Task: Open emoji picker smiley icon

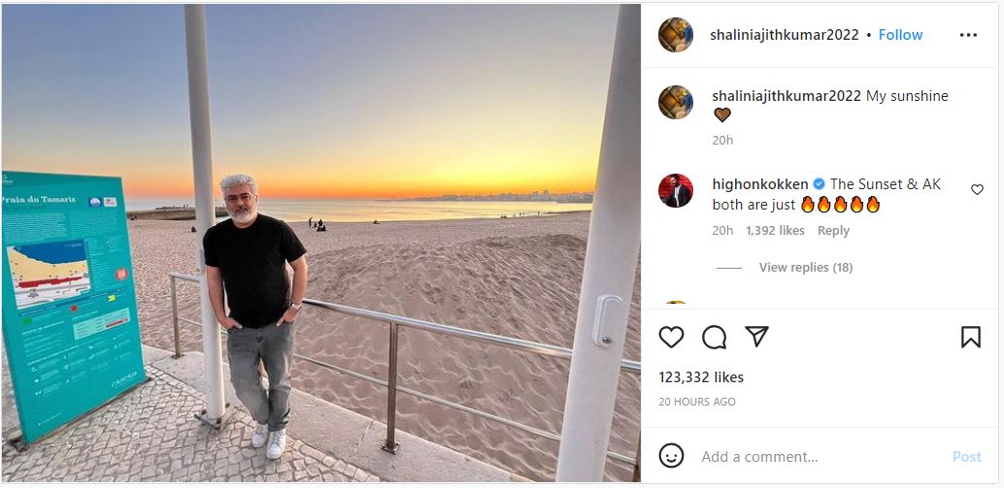Action: [671, 456]
